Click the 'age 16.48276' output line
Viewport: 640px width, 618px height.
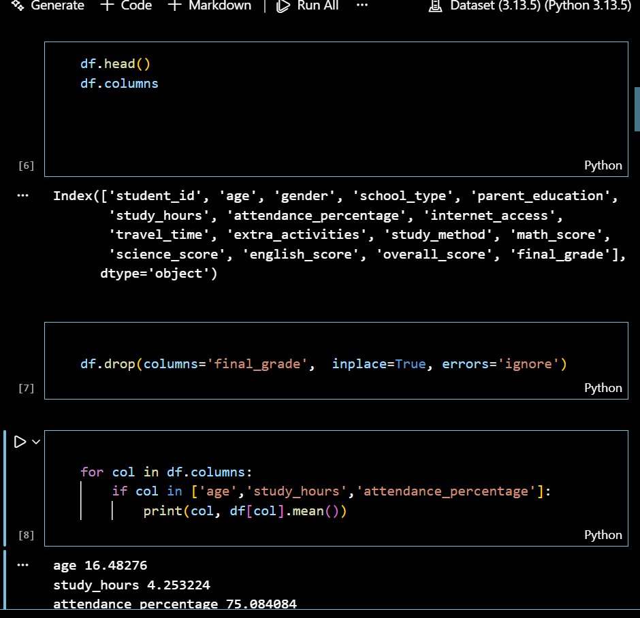[x=100, y=566]
